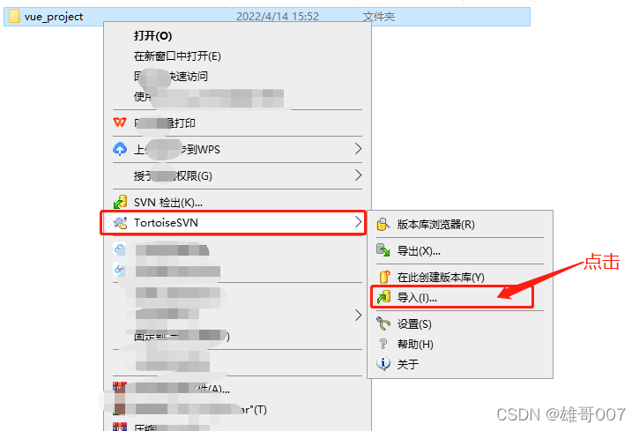Expand the TortoiseSVN submenu arrow
This screenshot has width=639, height=431.
[x=358, y=222]
